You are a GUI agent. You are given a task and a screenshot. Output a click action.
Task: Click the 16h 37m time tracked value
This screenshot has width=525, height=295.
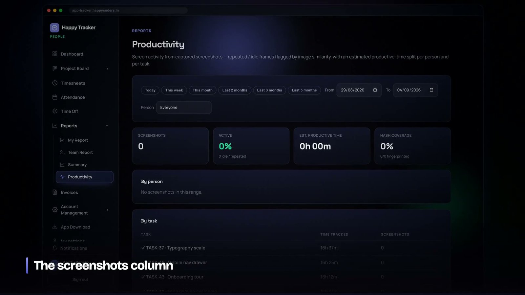point(329,248)
